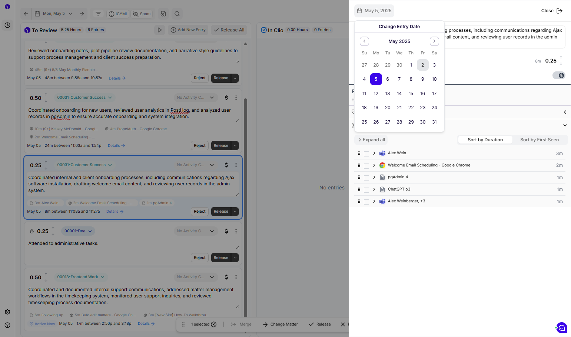Click Release in the selection bar
571x337 pixels.
320,324
